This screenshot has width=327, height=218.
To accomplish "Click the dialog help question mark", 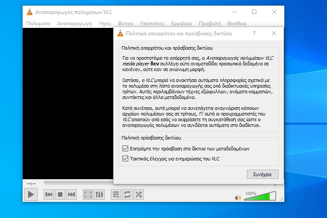I will tap(254, 33).
